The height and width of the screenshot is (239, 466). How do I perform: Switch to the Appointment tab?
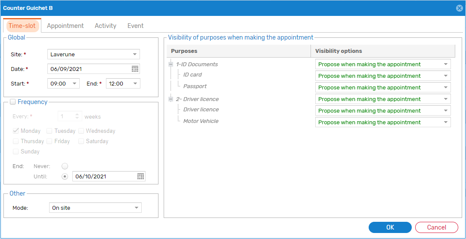tap(65, 26)
